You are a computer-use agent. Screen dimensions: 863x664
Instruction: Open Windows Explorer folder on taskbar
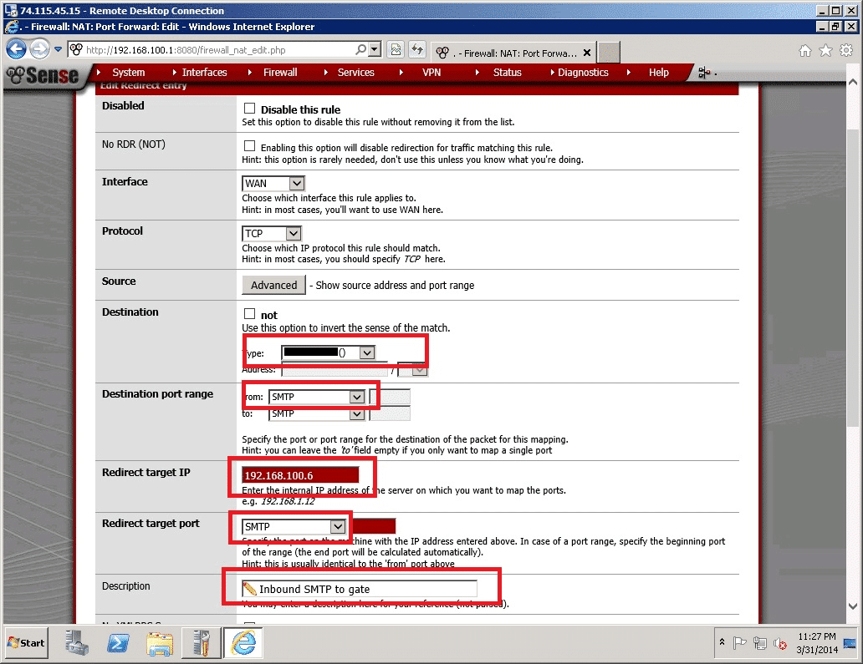pyautogui.click(x=160, y=643)
